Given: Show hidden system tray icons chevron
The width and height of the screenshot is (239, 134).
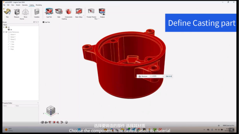Looking at the screenshot, I should (x=204, y=130).
